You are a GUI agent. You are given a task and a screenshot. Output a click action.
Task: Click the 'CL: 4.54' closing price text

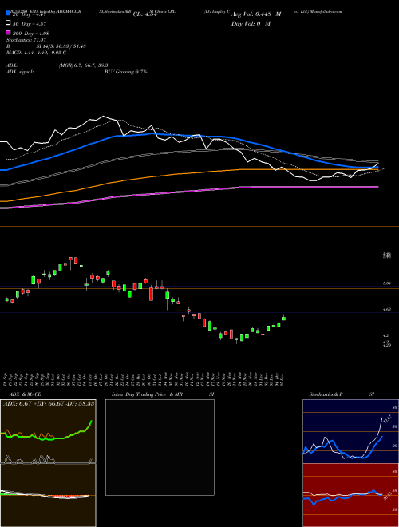pos(145,14)
